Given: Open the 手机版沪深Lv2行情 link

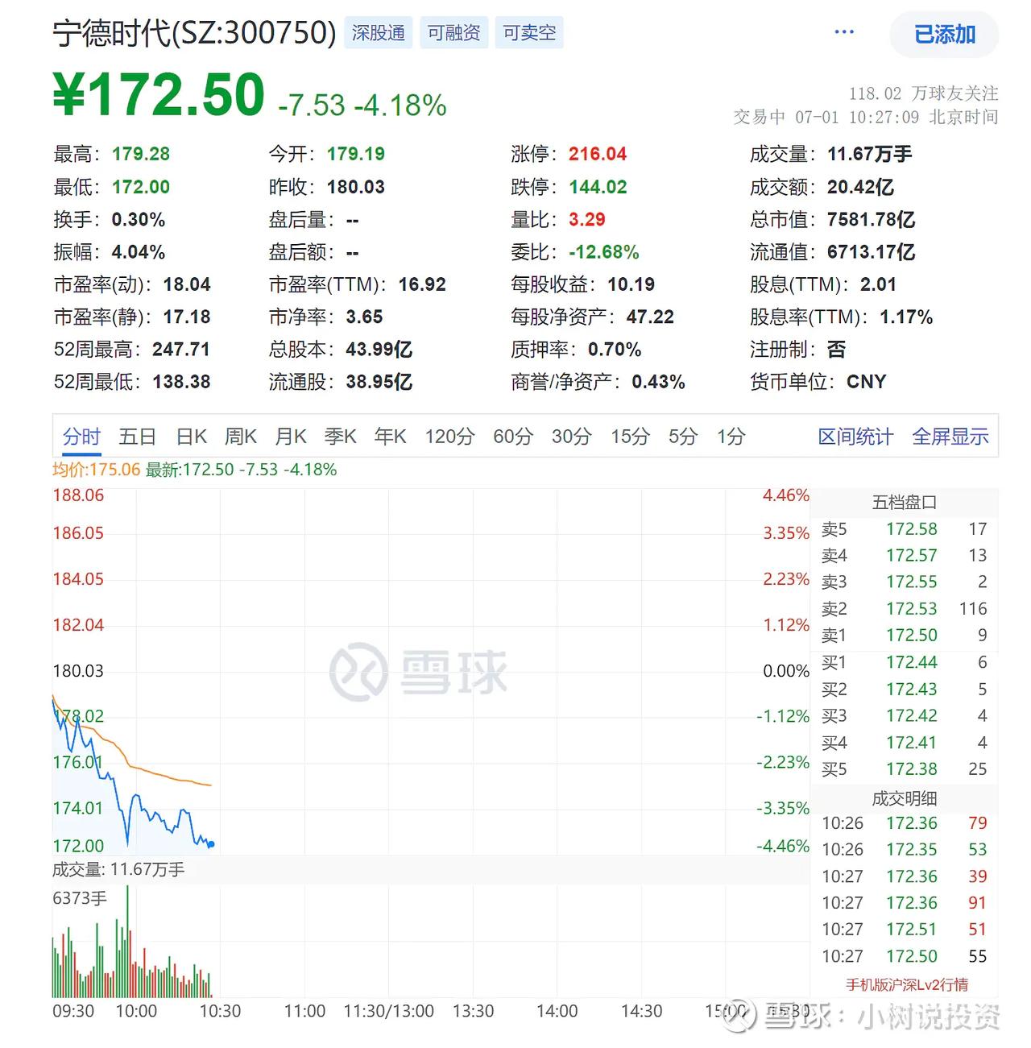Looking at the screenshot, I should pos(907,984).
